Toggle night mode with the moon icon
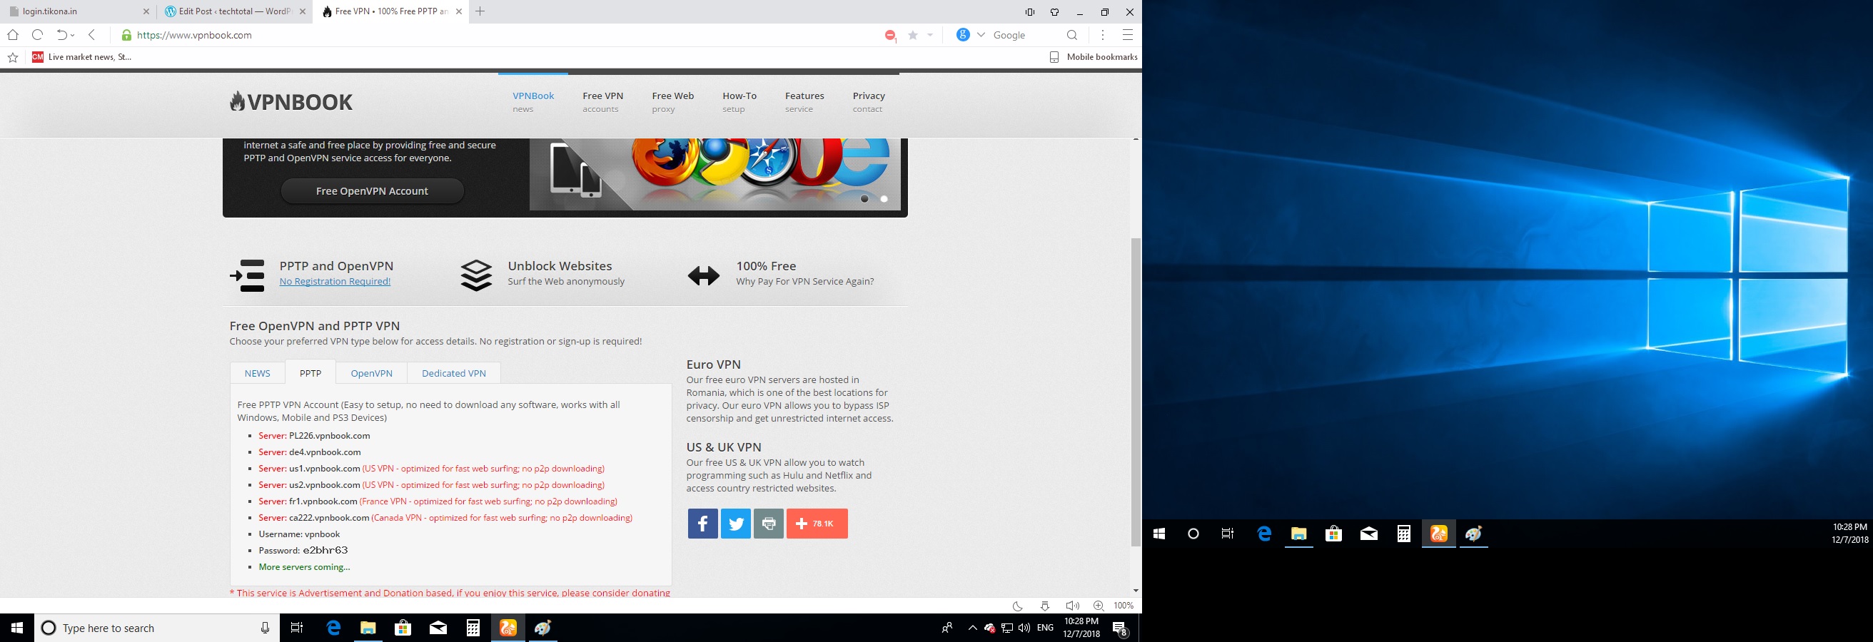This screenshot has height=642, width=1873. click(x=1017, y=606)
